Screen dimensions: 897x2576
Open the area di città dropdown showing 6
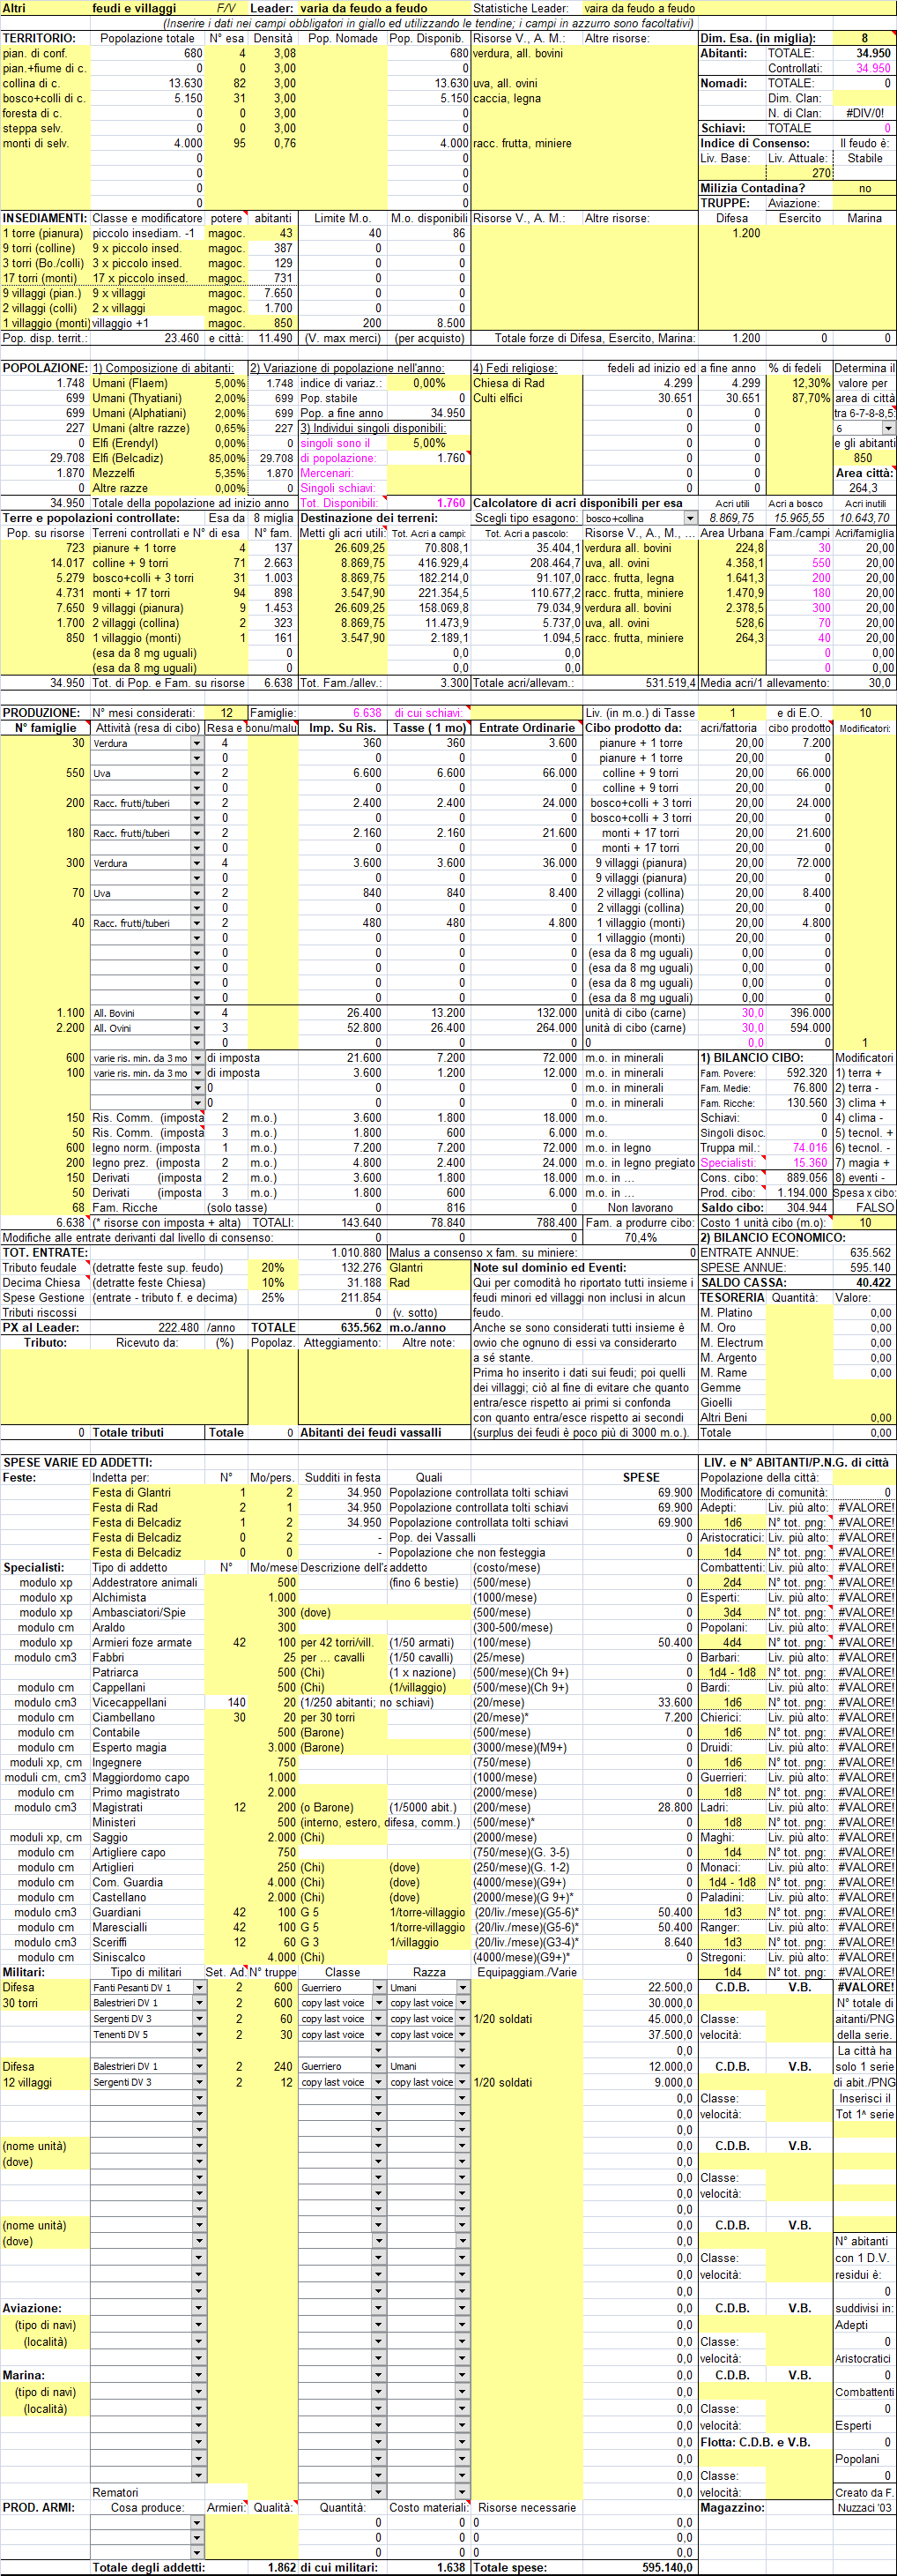pos(888,428)
